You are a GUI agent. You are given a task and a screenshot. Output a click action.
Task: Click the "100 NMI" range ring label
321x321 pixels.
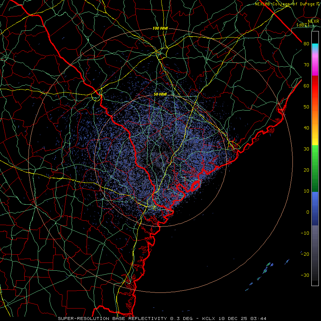[x=160, y=28]
